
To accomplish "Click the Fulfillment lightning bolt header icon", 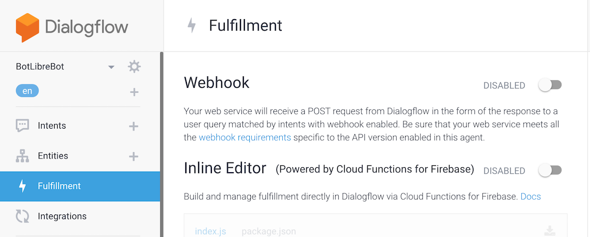I will click(192, 26).
